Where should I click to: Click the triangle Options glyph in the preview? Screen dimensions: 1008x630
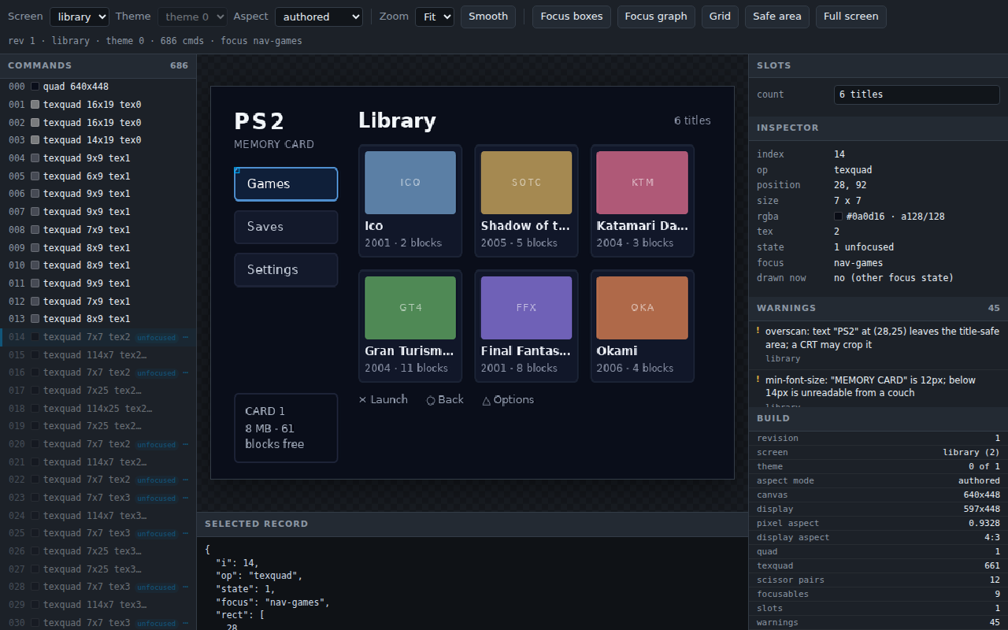pos(487,400)
